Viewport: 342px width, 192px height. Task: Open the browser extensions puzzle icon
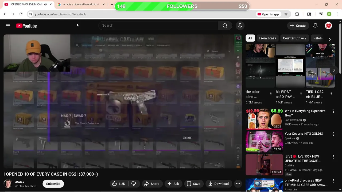point(297,14)
